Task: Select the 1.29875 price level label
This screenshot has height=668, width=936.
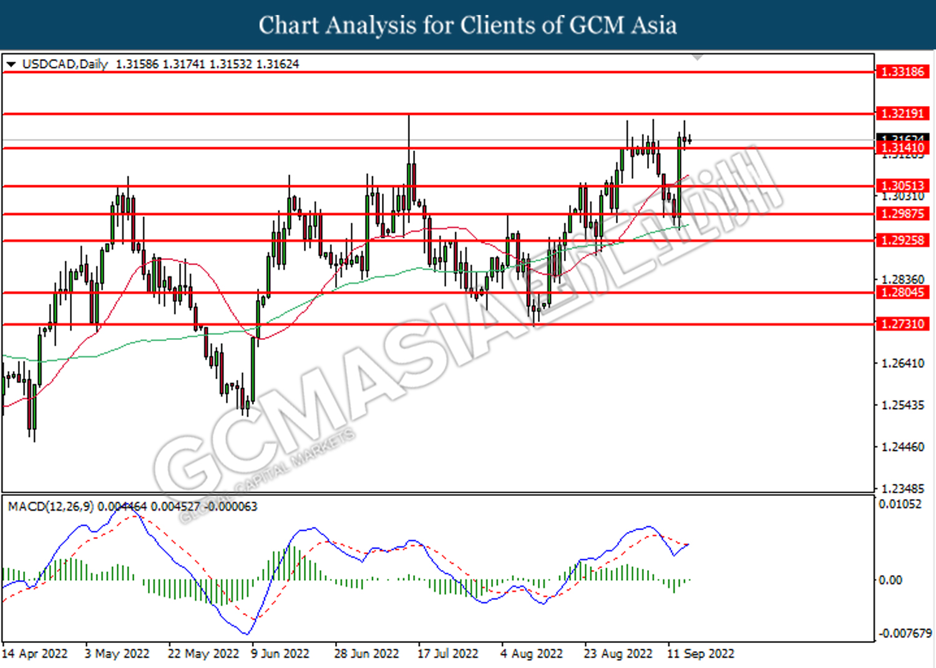Action: [903, 214]
